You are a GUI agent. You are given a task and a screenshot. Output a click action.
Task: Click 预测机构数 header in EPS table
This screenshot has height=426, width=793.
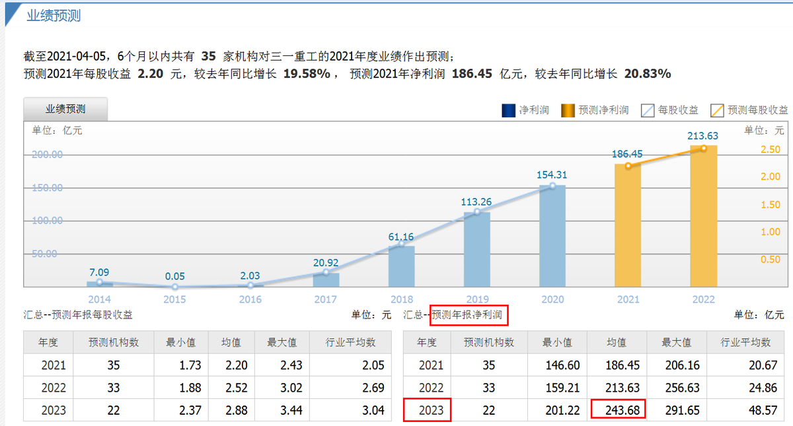113,343
